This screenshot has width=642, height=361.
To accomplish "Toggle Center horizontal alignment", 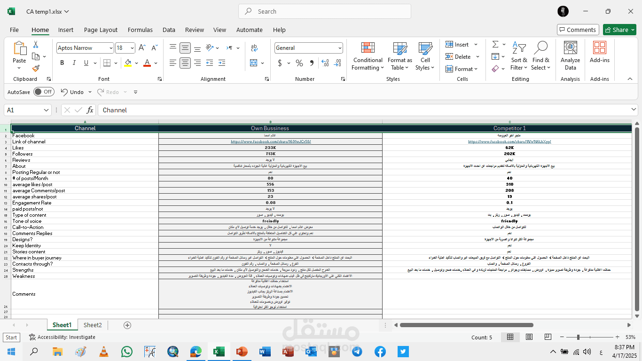I will click(x=185, y=63).
